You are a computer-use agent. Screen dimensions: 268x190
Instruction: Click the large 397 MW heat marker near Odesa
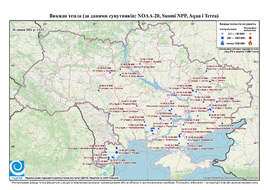pyautogui.click(x=117, y=152)
